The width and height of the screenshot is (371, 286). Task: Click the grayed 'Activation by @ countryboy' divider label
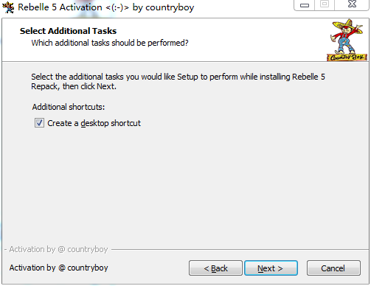click(x=58, y=249)
